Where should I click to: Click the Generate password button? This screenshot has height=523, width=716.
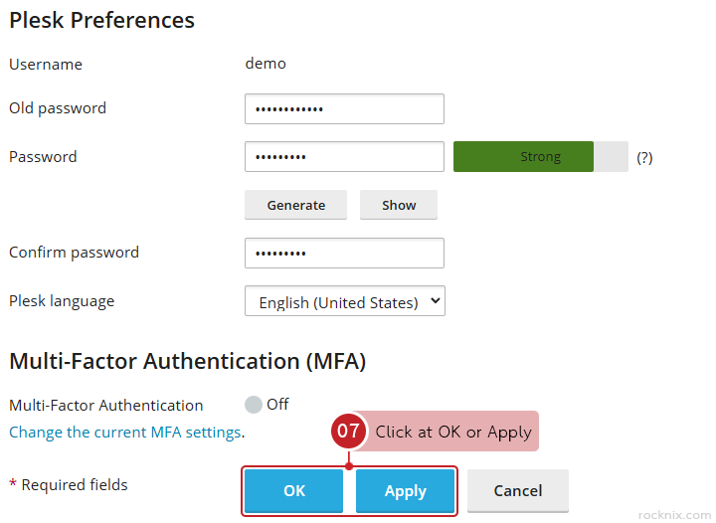click(295, 205)
